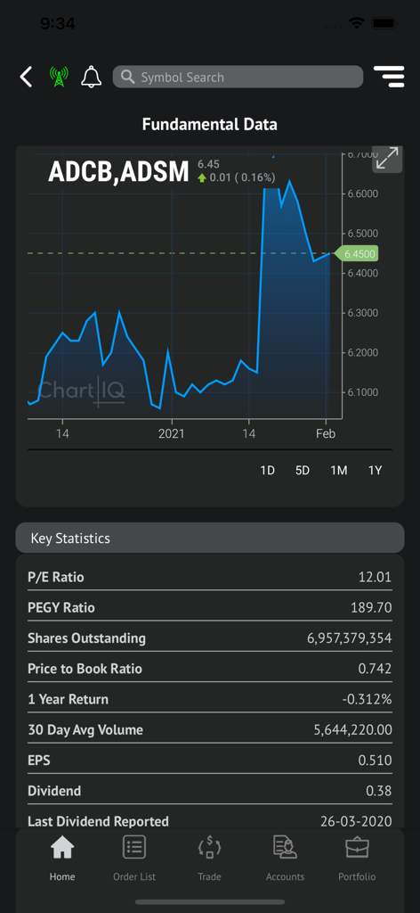The width and height of the screenshot is (420, 913).
Task: Expand the chart to fullscreen
Action: point(387,159)
